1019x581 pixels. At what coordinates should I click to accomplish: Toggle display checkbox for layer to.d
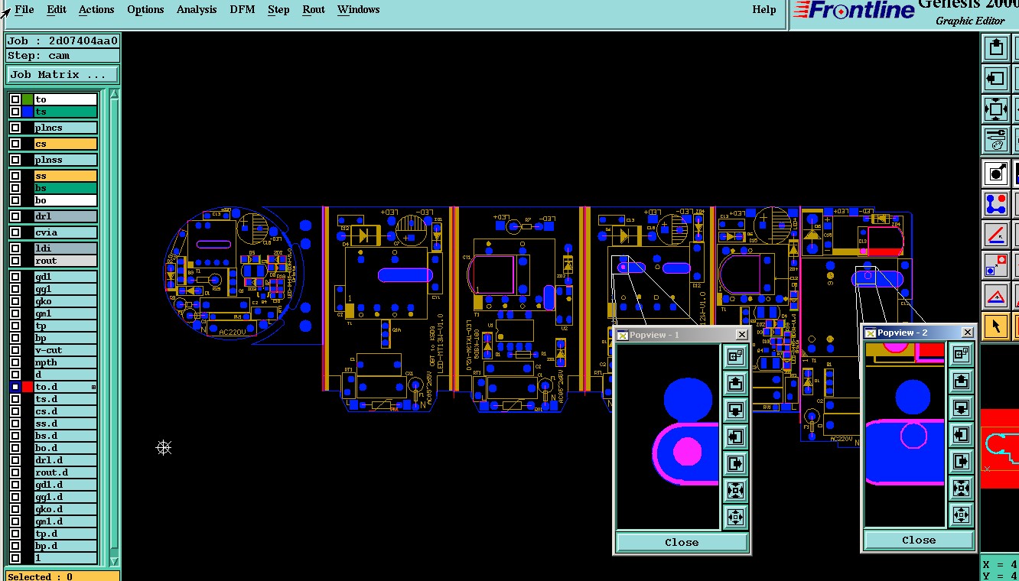point(15,387)
